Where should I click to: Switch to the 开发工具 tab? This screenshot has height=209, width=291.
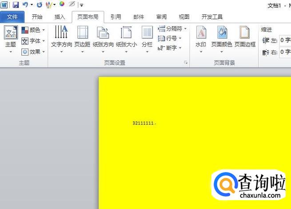click(212, 17)
